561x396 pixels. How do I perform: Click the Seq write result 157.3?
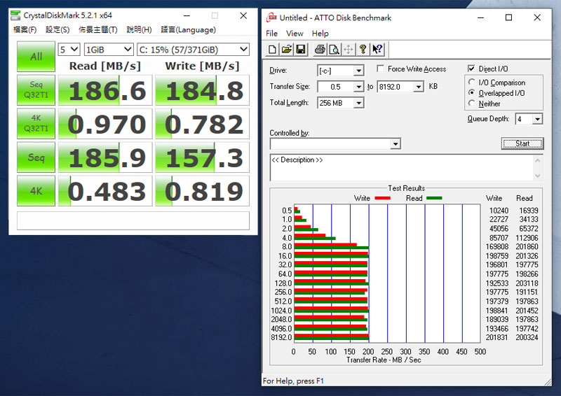[x=203, y=157]
